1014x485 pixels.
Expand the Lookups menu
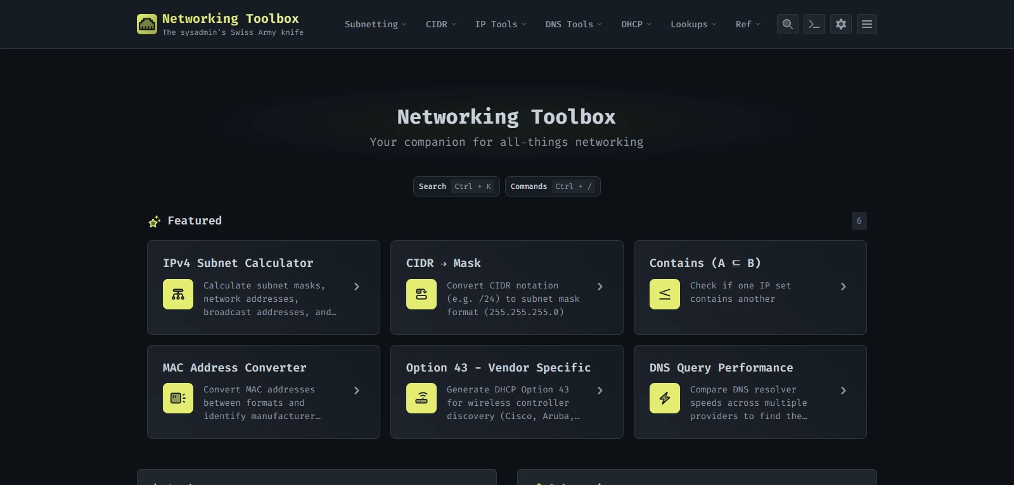pyautogui.click(x=694, y=24)
